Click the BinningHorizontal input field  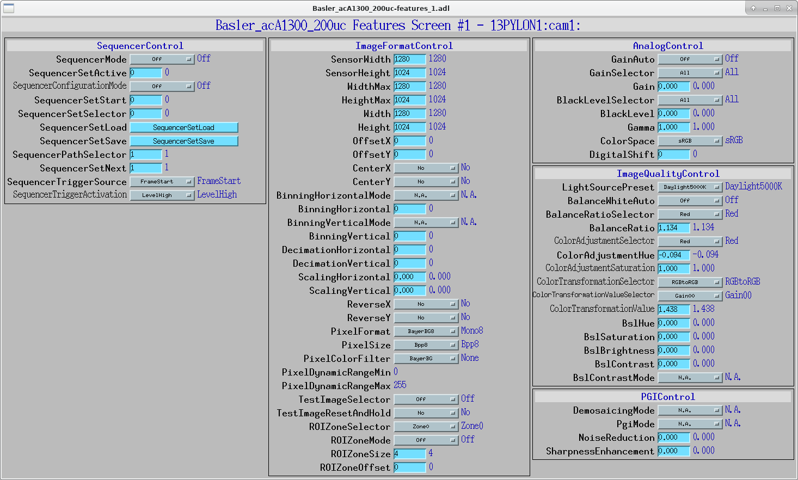(x=410, y=208)
